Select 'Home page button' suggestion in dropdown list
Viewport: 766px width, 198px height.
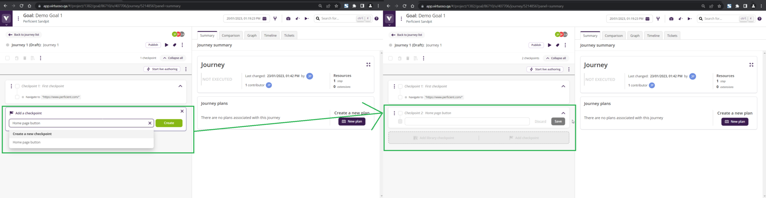click(x=27, y=142)
